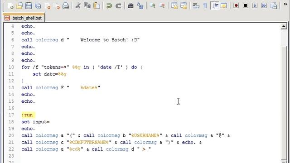Create a new document with New icon

coord(10,6)
